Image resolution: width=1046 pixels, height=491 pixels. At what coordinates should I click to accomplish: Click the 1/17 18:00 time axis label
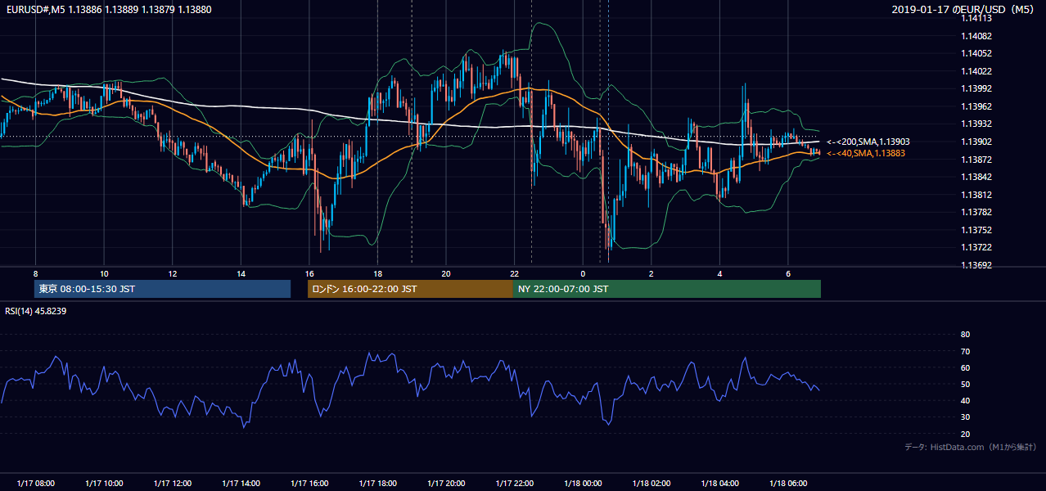pos(377,483)
